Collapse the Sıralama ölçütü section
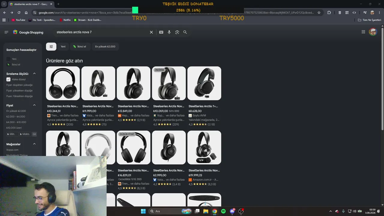The width and height of the screenshot is (384, 216). pyautogui.click(x=34, y=73)
